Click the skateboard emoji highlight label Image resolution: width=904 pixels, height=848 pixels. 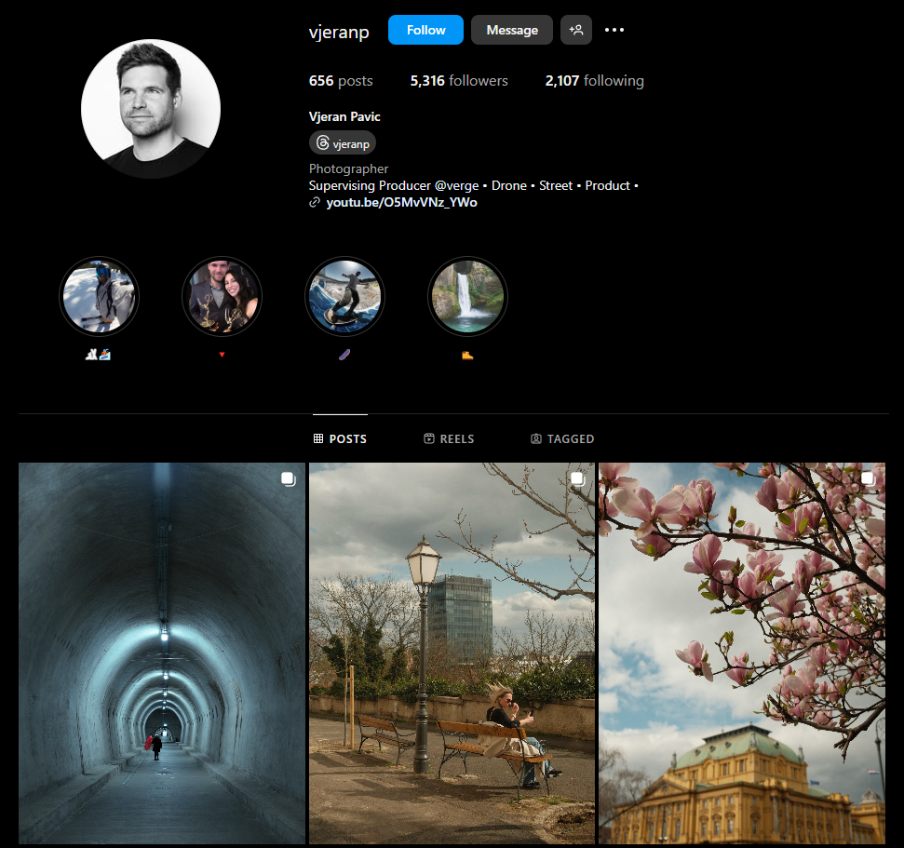pyautogui.click(x=344, y=355)
